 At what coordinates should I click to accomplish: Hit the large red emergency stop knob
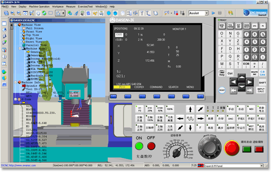[232, 148]
